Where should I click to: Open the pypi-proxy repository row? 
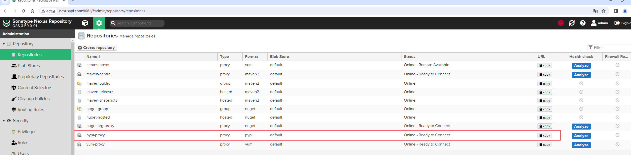(x=353, y=135)
